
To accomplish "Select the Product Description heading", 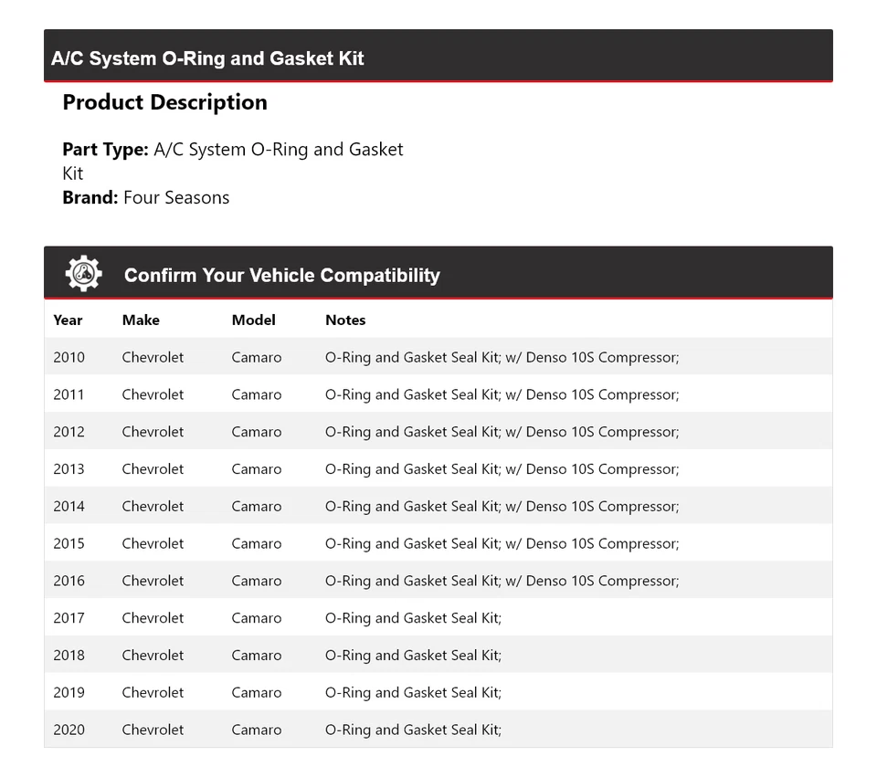I will pyautogui.click(x=164, y=102).
